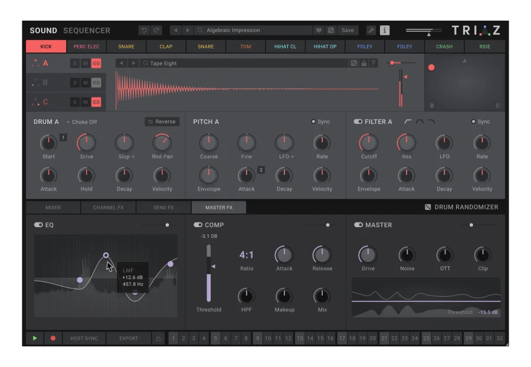Viewport: 531px width, 367px height.
Task: Open settings with the wrench icon
Action: click(371, 31)
